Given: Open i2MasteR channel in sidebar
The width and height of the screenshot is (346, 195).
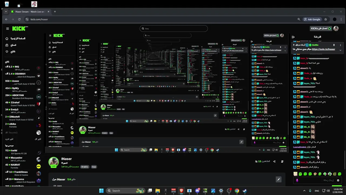Looking at the screenshot, I should click(23, 118).
